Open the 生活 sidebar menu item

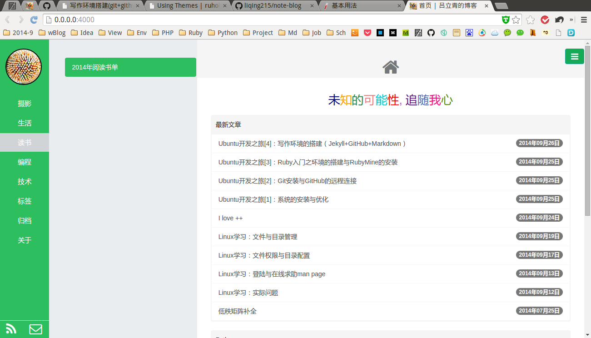[25, 123]
